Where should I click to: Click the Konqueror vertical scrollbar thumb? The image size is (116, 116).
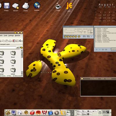pyautogui.click(x=22, y=55)
